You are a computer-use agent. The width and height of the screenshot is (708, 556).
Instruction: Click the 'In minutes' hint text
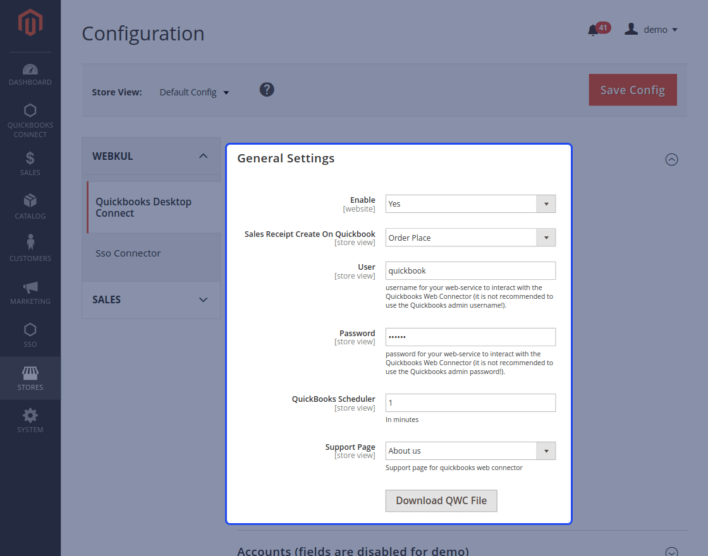[402, 420]
